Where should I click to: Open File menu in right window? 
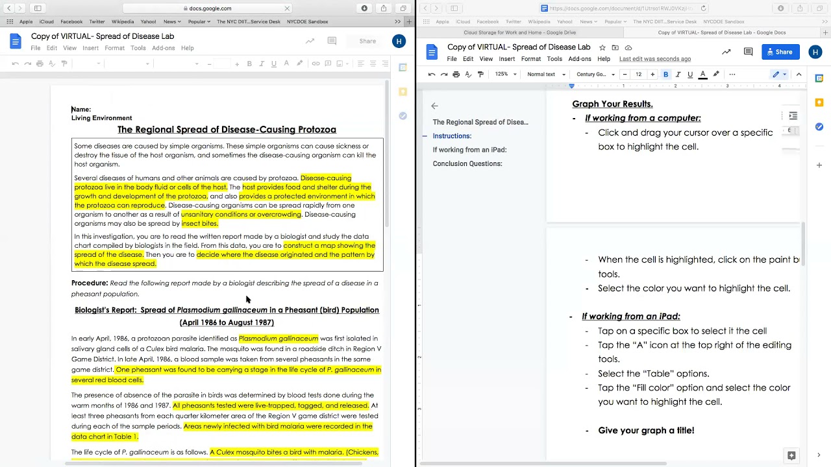click(452, 59)
